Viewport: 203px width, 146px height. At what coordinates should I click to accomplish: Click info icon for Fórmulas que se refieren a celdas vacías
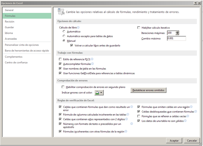click(x=188, y=116)
